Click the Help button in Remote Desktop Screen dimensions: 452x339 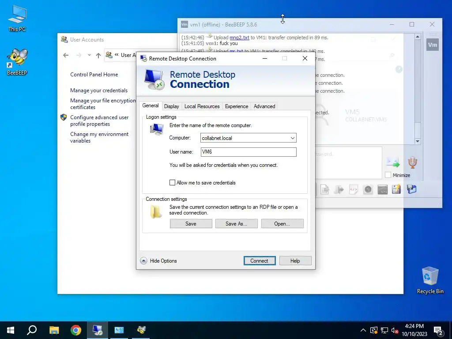pos(295,260)
